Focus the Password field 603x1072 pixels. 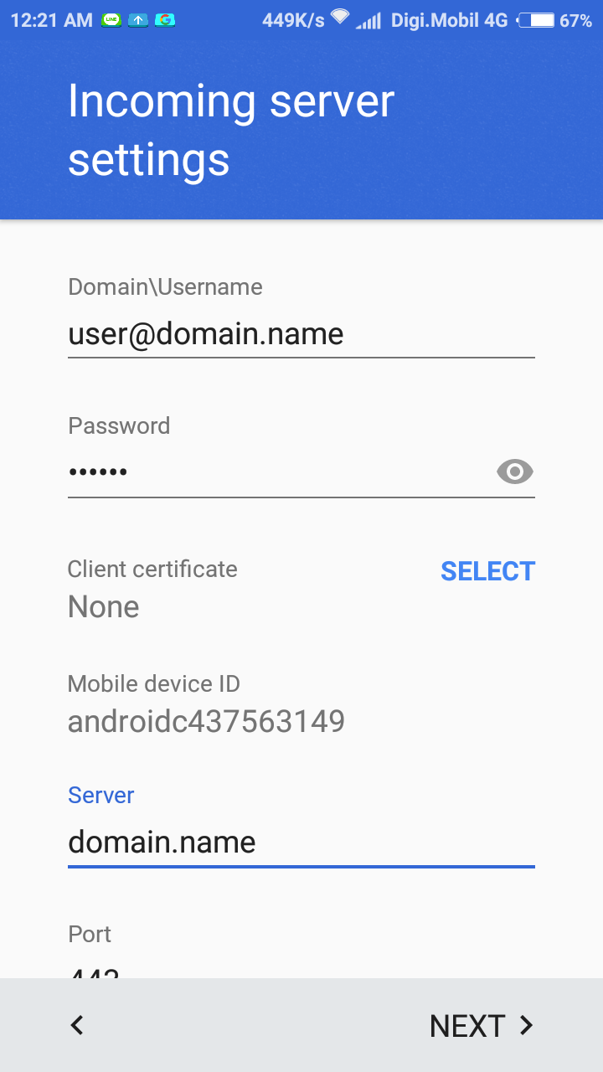coord(276,472)
